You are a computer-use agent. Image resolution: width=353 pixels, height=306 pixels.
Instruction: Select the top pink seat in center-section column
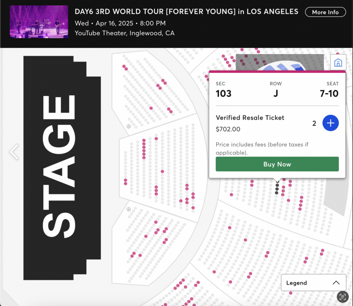(144, 140)
